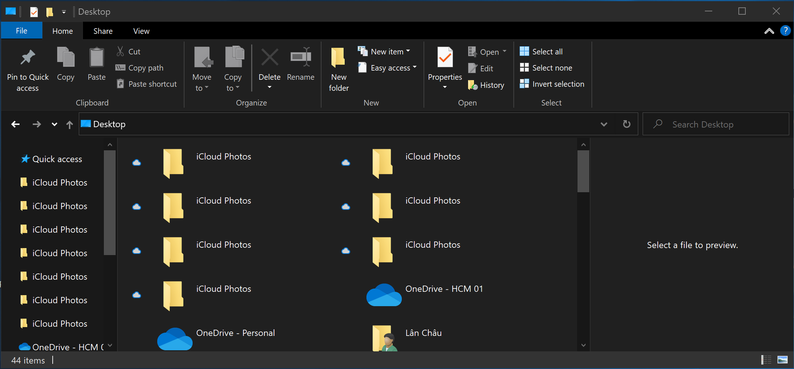
Task: Select Quick access in navigation pane
Action: click(x=51, y=159)
